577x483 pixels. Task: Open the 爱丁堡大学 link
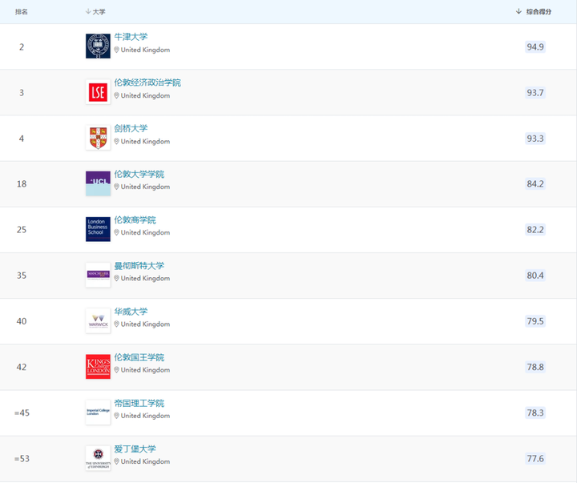point(135,449)
